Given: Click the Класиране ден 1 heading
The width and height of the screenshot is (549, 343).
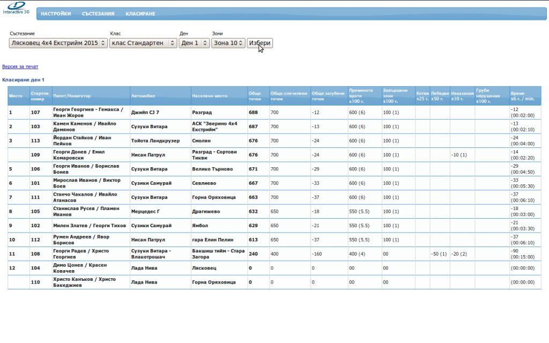Looking at the screenshot, I should pyautogui.click(x=23, y=80).
